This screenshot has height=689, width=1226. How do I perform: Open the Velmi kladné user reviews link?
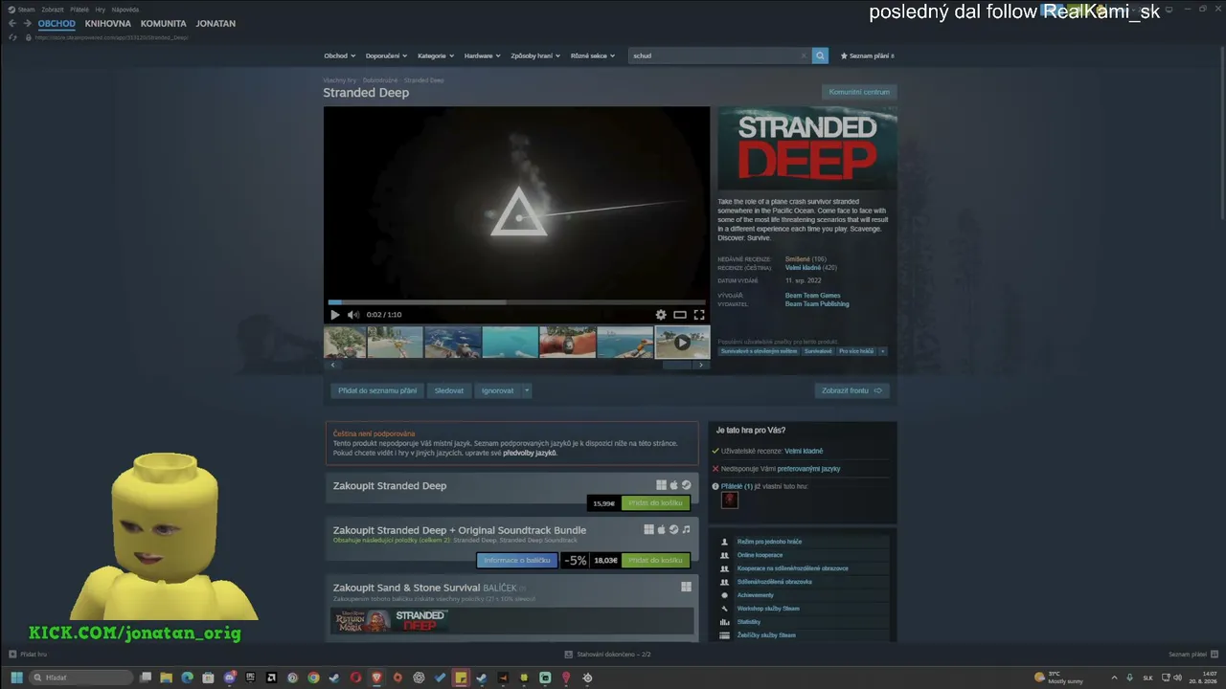pos(804,451)
